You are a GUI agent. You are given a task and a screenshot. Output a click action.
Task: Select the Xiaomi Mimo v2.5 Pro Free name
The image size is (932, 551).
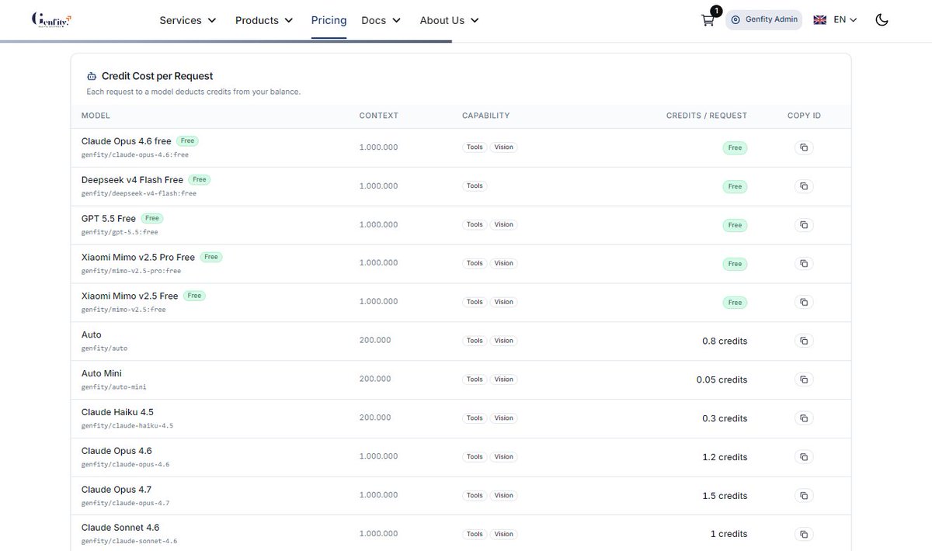click(x=138, y=257)
